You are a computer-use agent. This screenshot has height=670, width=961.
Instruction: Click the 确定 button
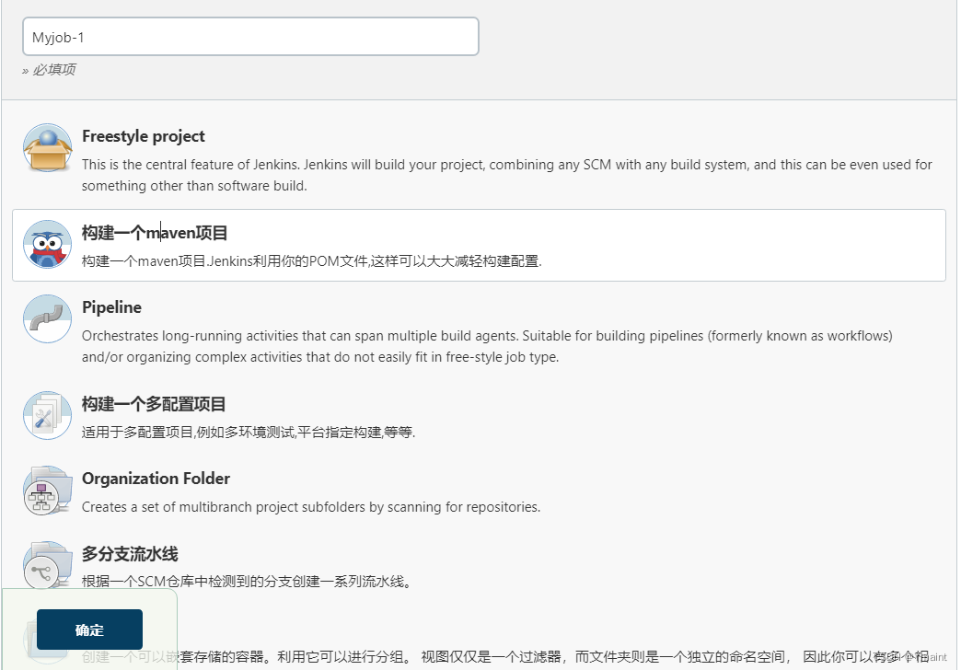tap(89, 630)
